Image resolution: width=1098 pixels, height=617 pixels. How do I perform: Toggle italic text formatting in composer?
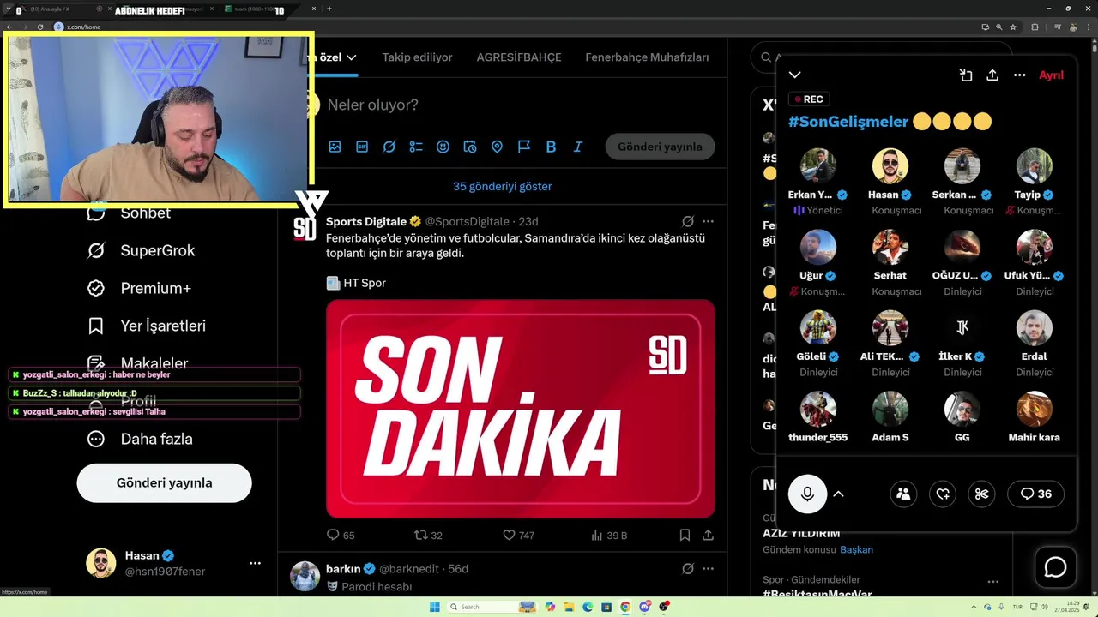[x=578, y=147]
